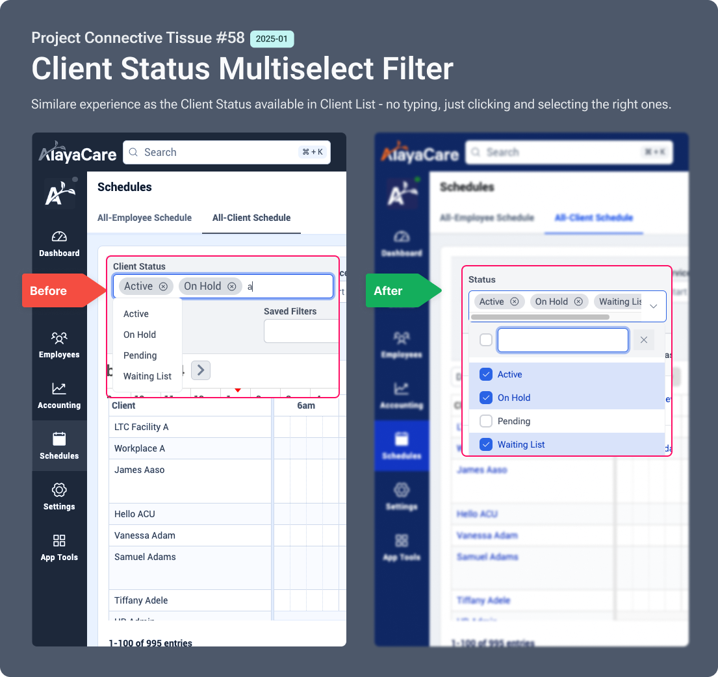Clear the After dropdown search with X
Viewport: 718px width, 677px height.
click(644, 340)
